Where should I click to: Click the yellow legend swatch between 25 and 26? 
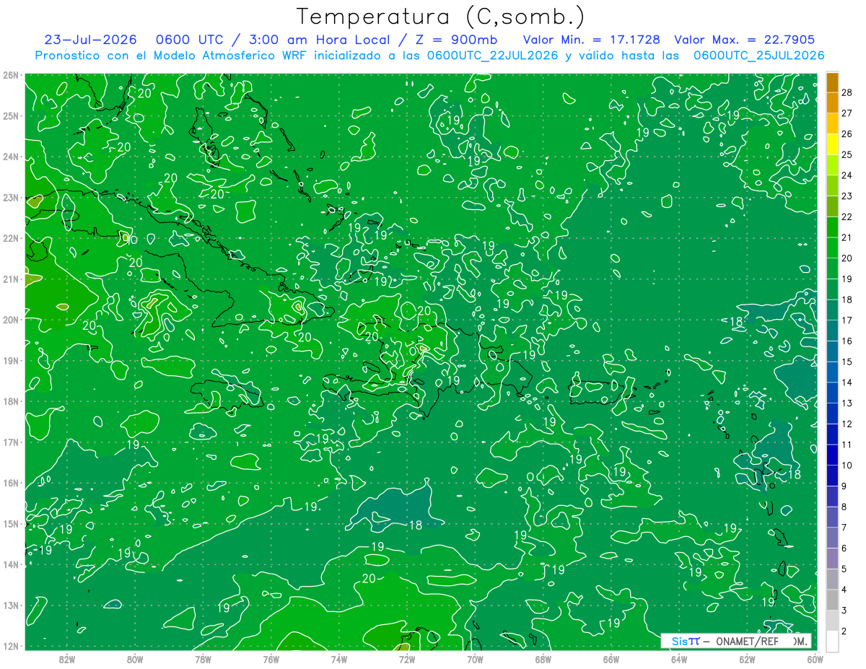pos(832,144)
